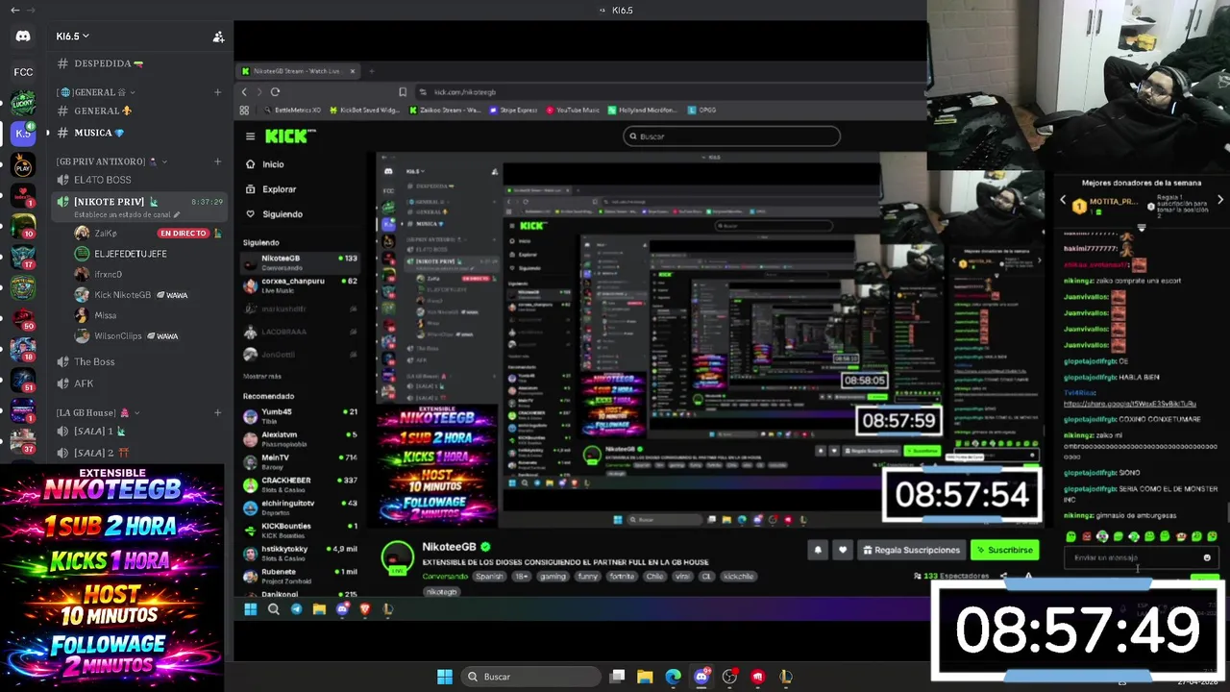Click the EN DIRECTO live badge
Image resolution: width=1230 pixels, height=692 pixels.
[x=184, y=234]
